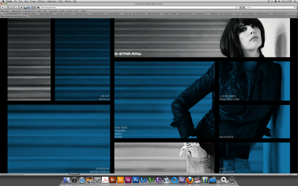Bookmark this page with the star icon
The image size is (298, 186).
pyautogui.click(x=236, y=8)
